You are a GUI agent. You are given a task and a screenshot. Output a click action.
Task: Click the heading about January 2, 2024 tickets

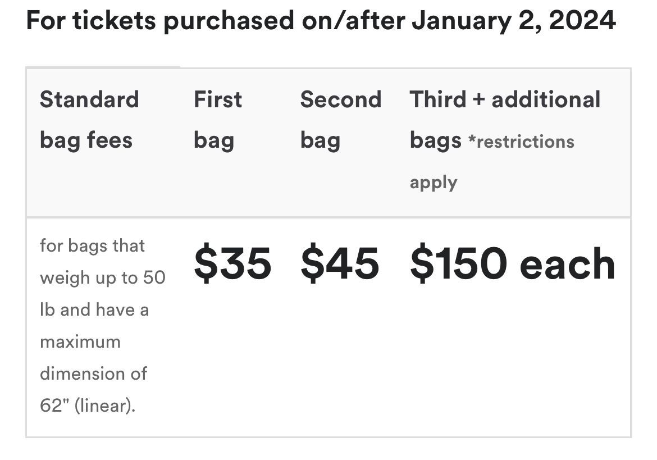coord(321,20)
